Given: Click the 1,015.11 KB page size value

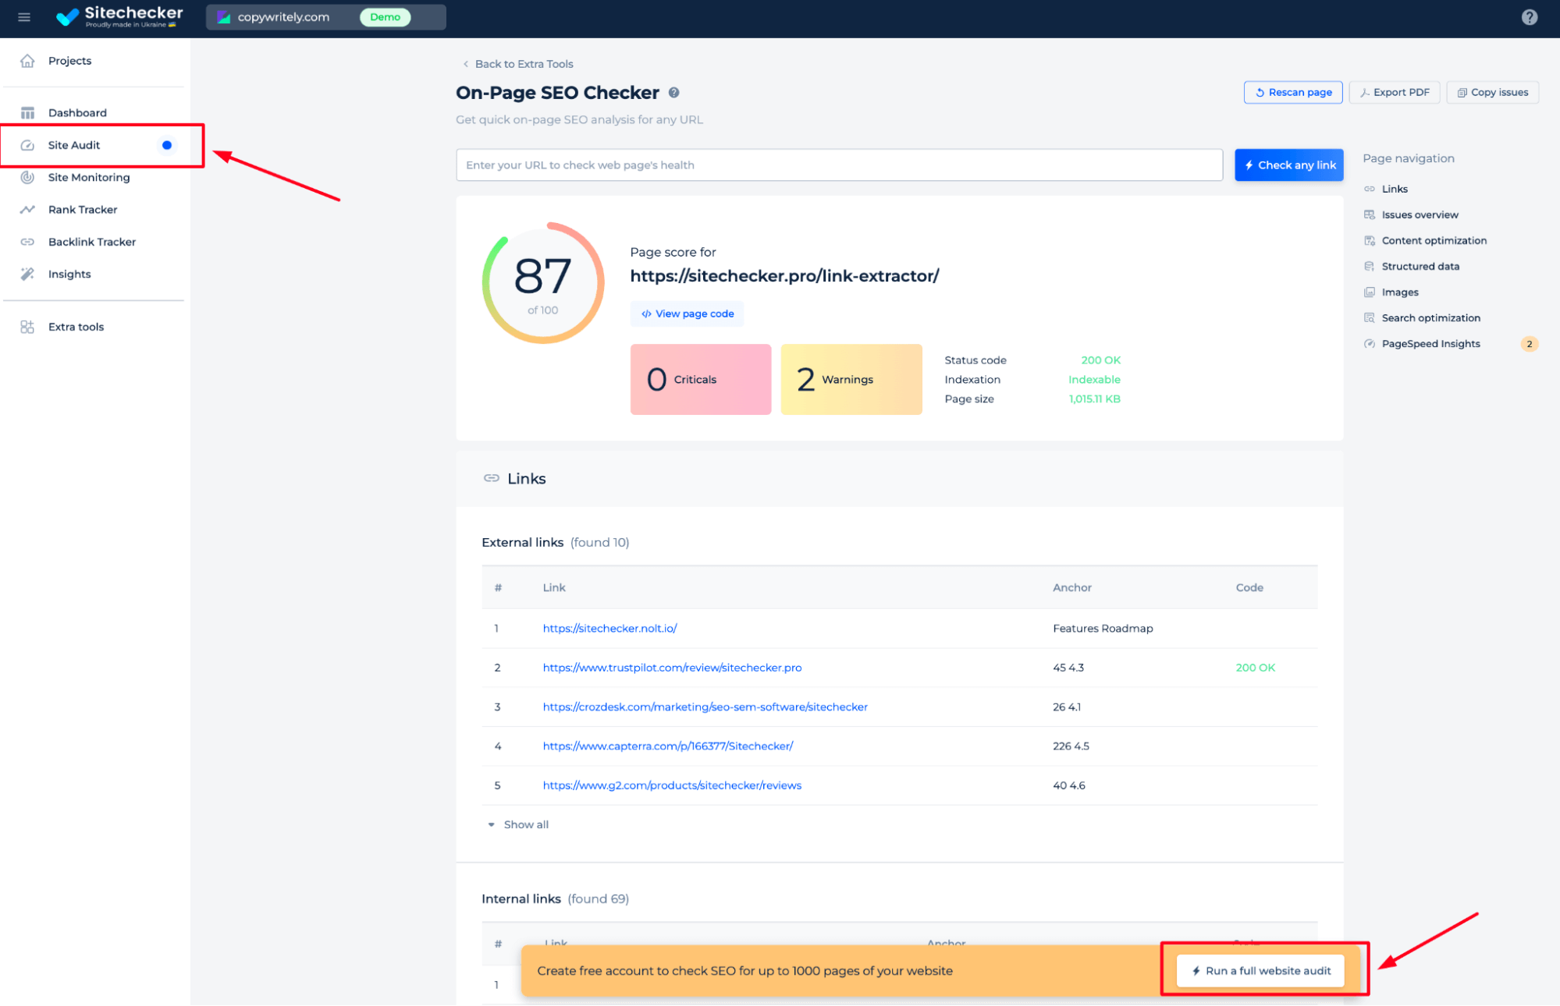Looking at the screenshot, I should click(1094, 399).
